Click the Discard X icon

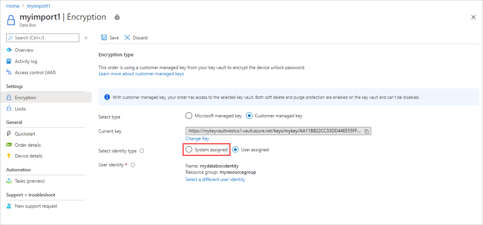[127, 38]
